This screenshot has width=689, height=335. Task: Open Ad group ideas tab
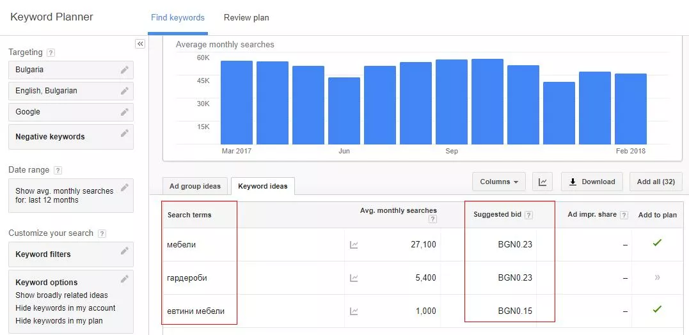pyautogui.click(x=195, y=186)
